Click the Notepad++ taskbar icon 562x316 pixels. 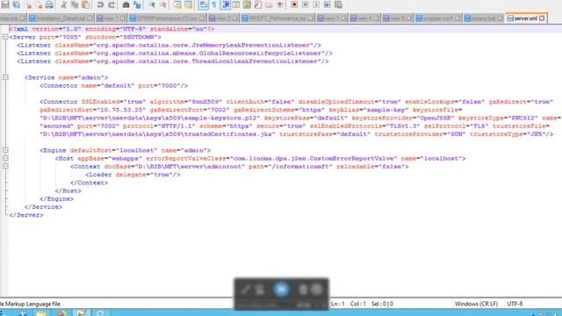(x=82, y=313)
